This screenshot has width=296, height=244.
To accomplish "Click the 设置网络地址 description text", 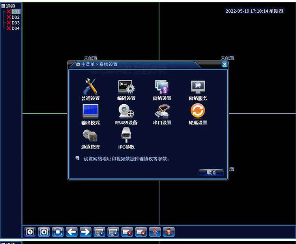I will pos(126,159).
